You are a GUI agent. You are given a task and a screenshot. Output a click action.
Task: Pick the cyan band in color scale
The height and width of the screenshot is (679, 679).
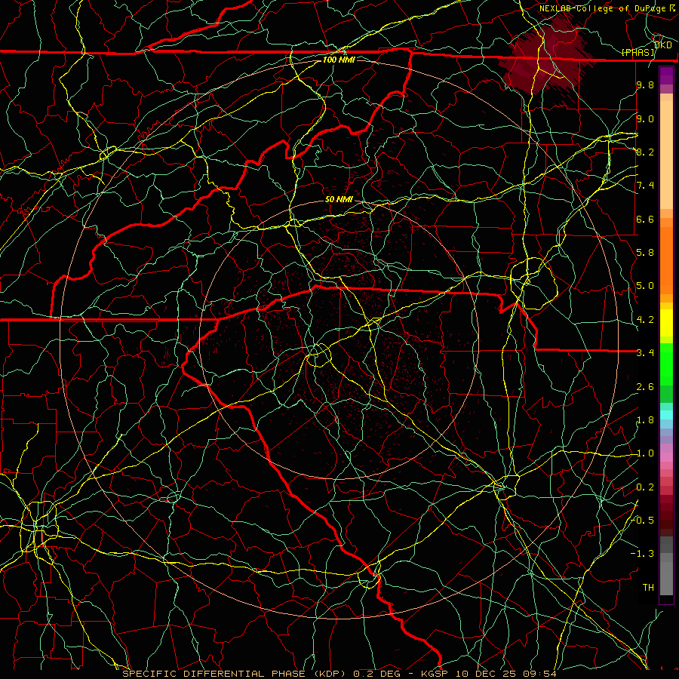point(666,415)
